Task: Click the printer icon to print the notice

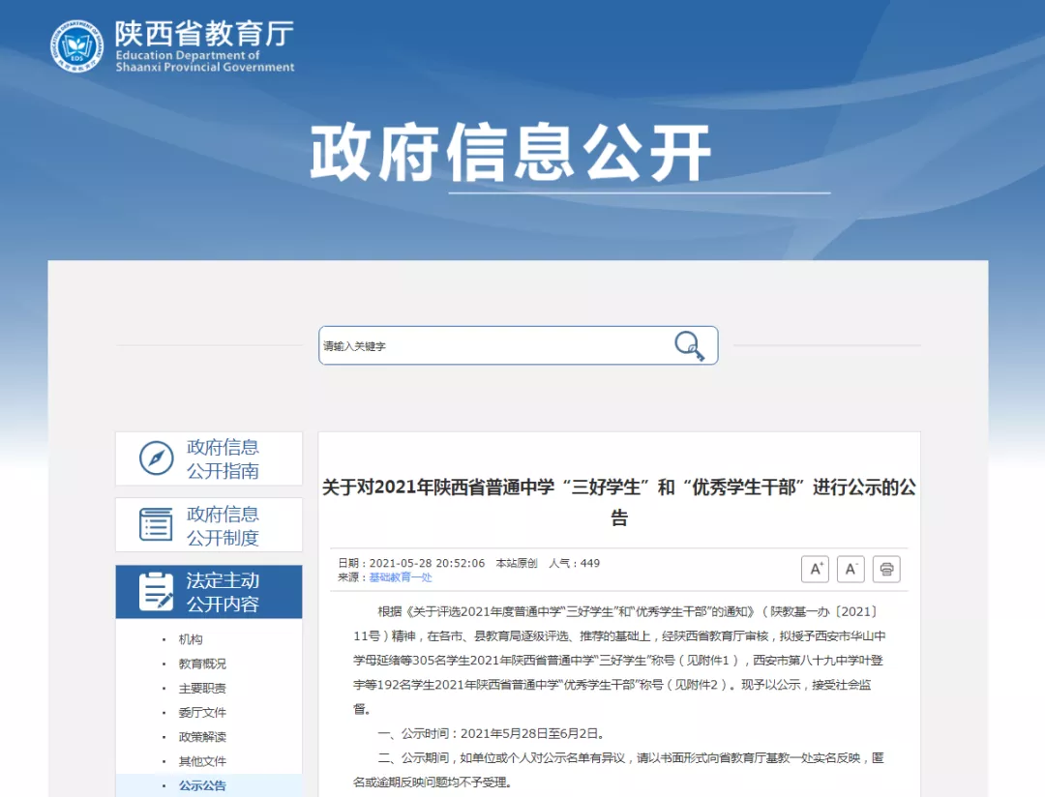Action: (887, 569)
